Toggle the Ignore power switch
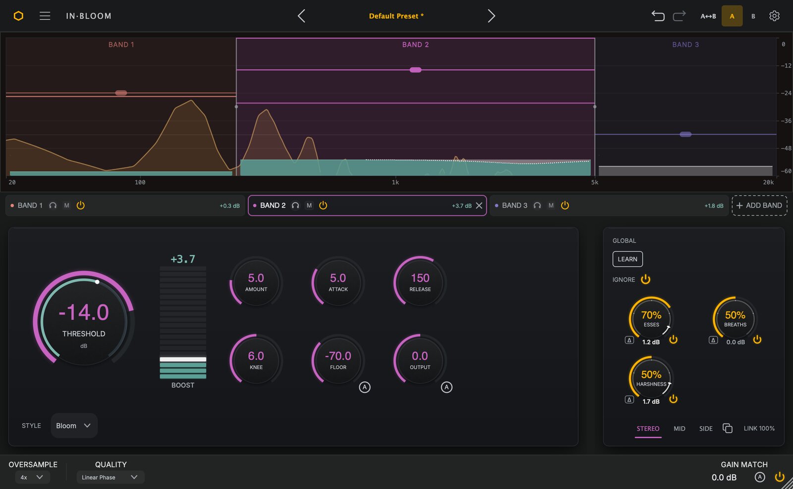This screenshot has width=793, height=489. (x=645, y=279)
